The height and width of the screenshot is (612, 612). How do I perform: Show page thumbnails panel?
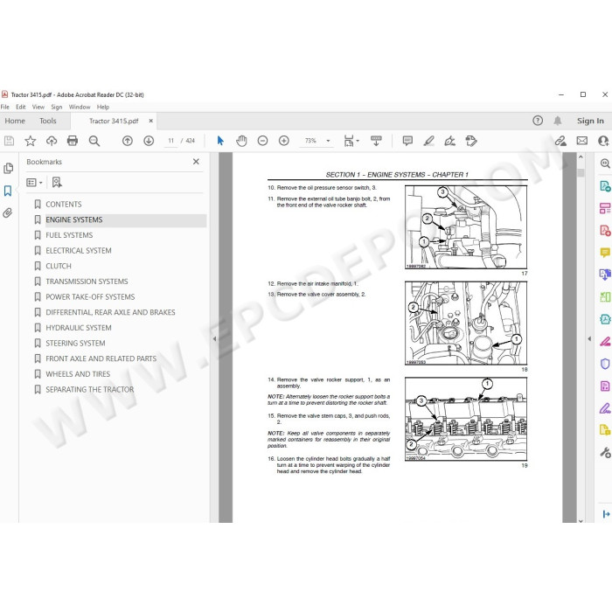click(8, 168)
